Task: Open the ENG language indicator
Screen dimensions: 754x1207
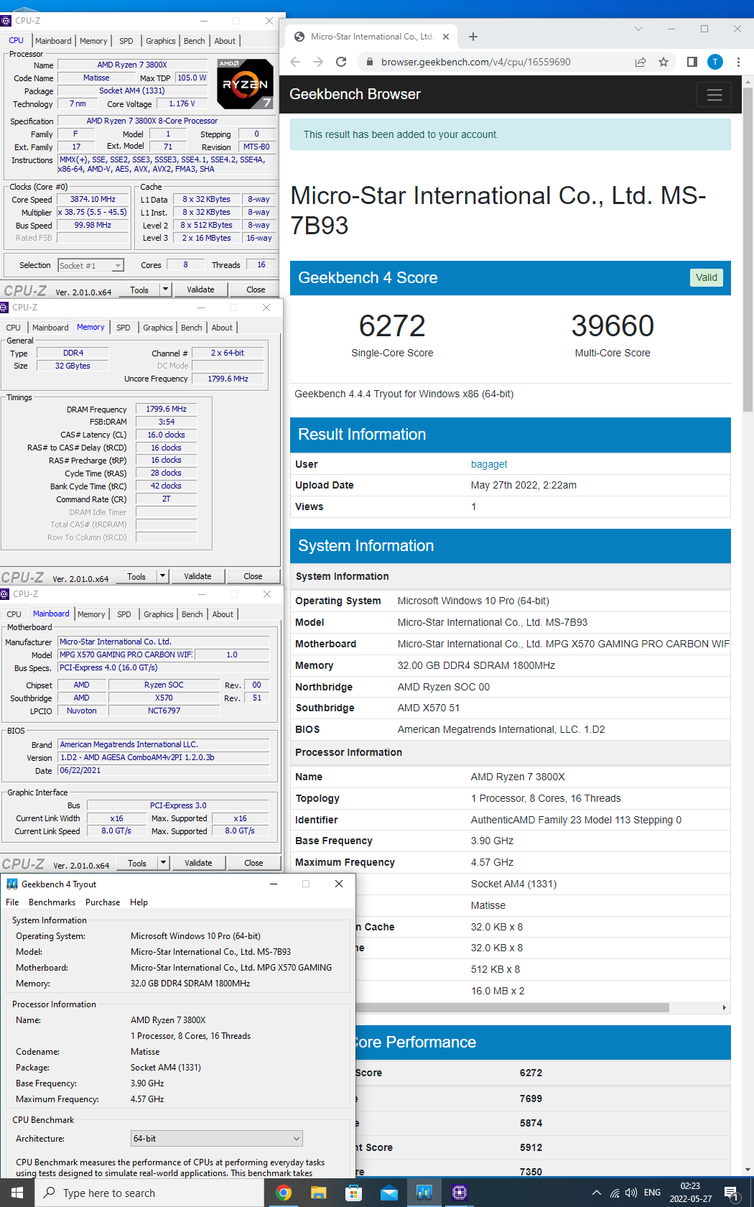Action: (x=652, y=1193)
